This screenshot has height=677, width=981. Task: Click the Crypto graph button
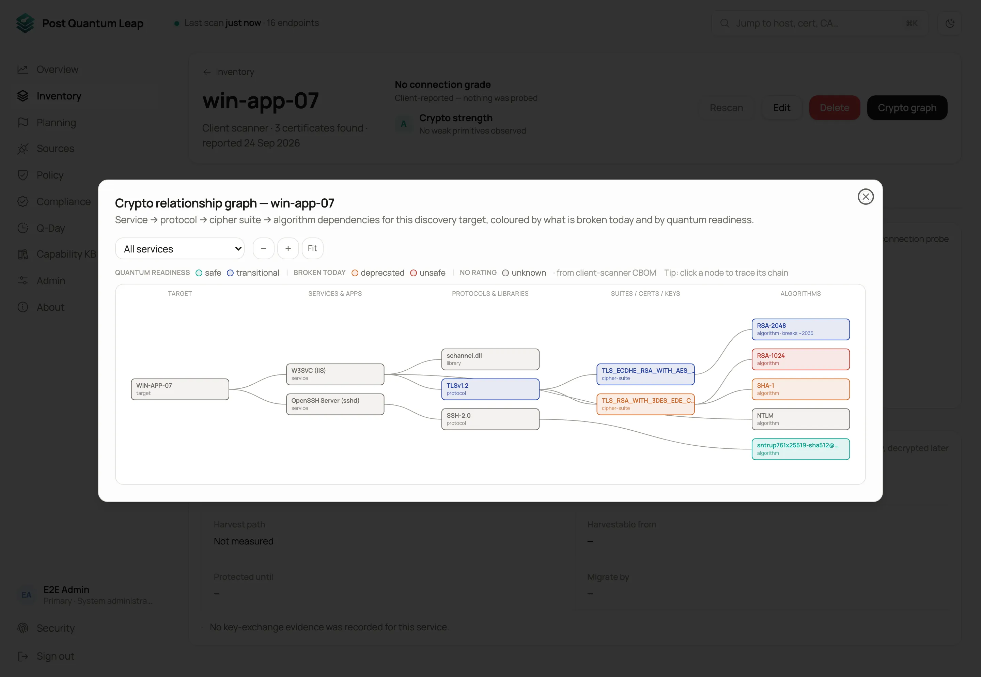[907, 108]
